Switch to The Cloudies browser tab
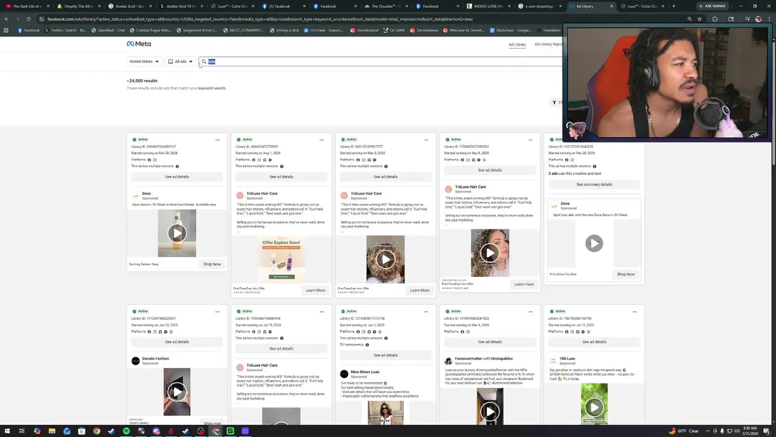 (386, 6)
